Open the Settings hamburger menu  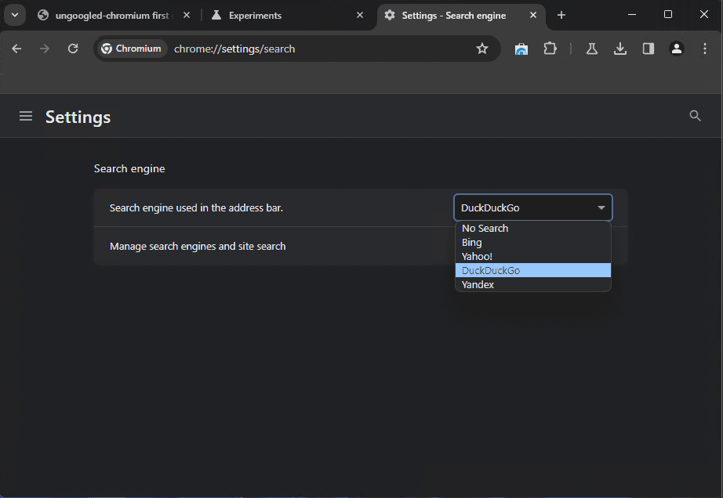(x=26, y=116)
